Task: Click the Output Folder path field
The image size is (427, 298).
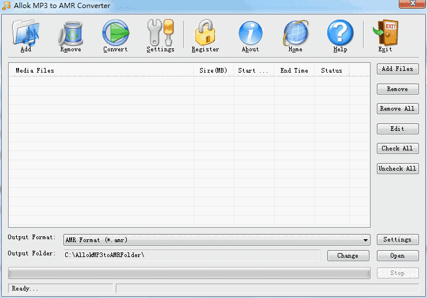Action: pos(192,255)
